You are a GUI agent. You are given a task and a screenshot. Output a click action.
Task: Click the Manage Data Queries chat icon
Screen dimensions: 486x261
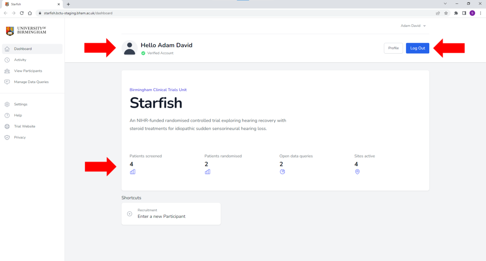pyautogui.click(x=7, y=82)
